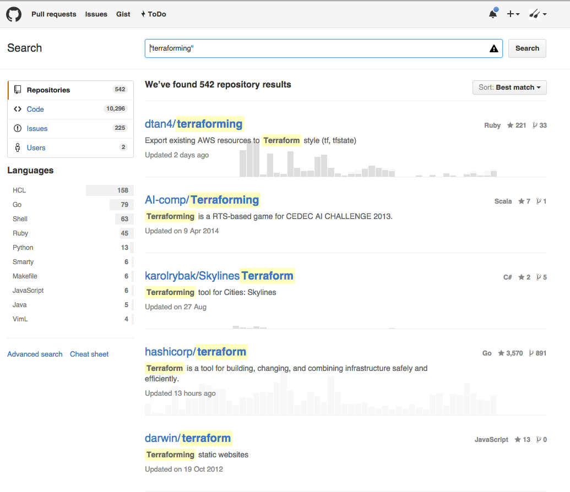Filter results by Shell language
This screenshot has height=492, width=570.
coord(70,219)
